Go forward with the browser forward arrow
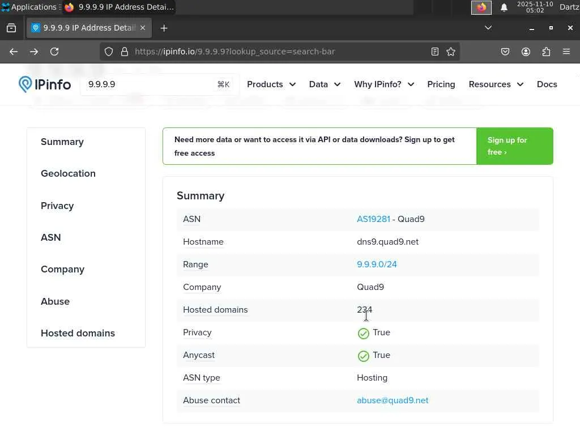The width and height of the screenshot is (580, 435). coord(34,52)
